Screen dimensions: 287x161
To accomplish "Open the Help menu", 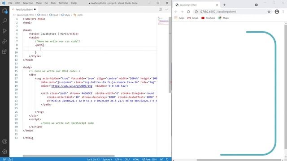I will click(74, 3).
